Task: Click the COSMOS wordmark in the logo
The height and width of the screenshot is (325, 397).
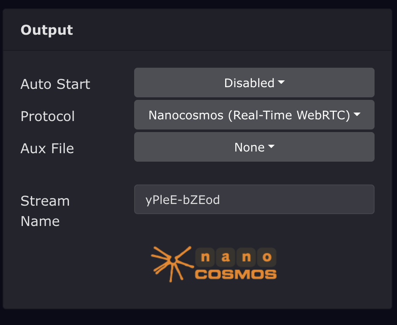Action: point(236,274)
